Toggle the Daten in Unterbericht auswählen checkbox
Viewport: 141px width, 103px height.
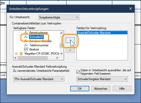coord(78,72)
